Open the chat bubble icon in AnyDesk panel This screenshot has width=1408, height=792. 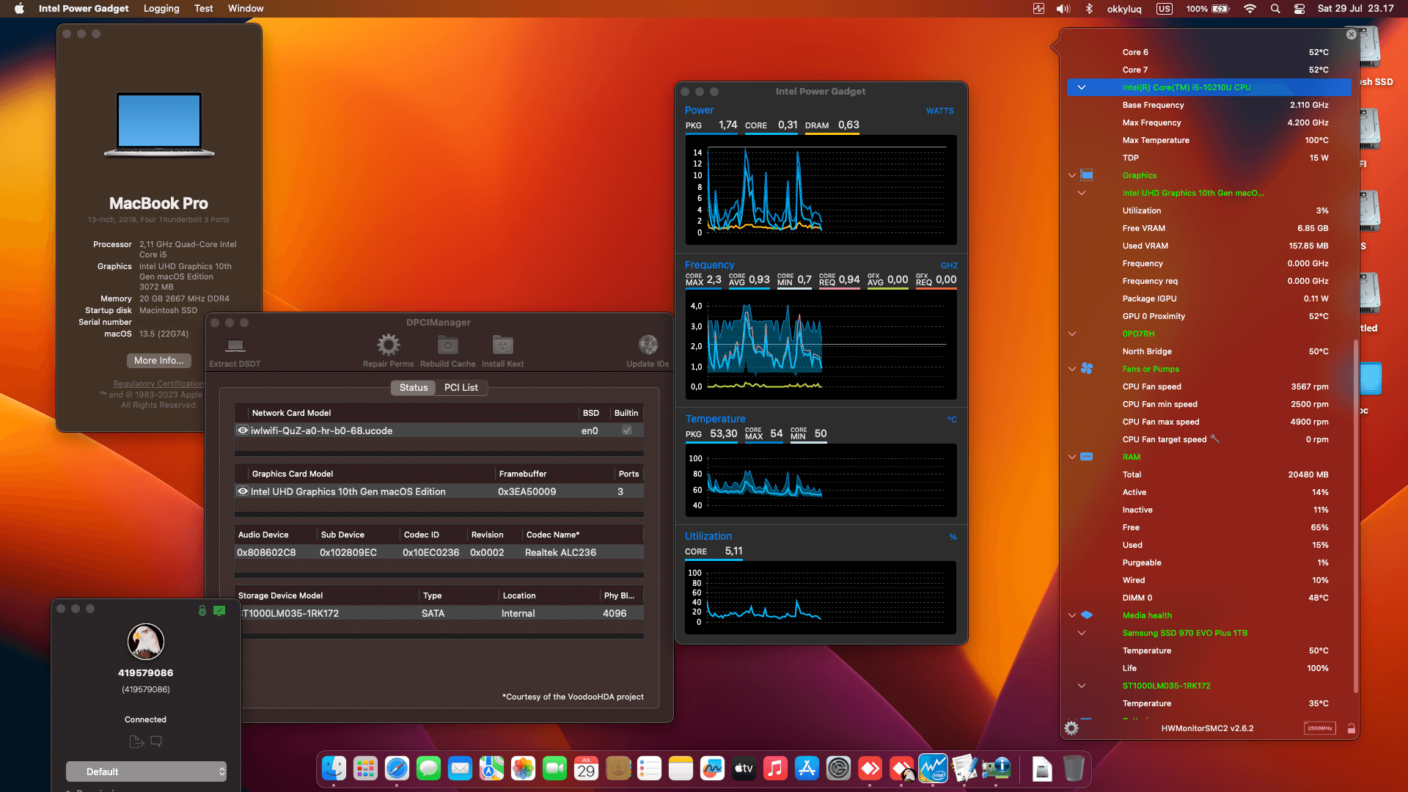click(x=156, y=741)
